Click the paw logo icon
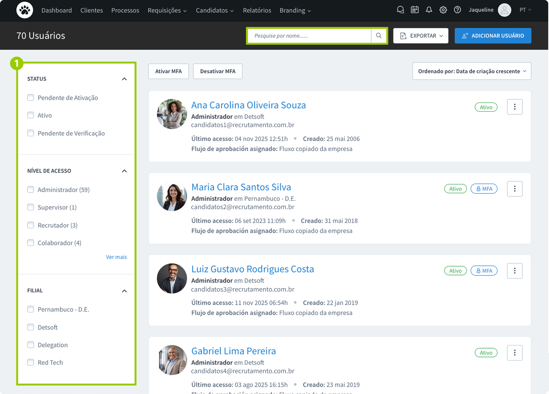 25,10
